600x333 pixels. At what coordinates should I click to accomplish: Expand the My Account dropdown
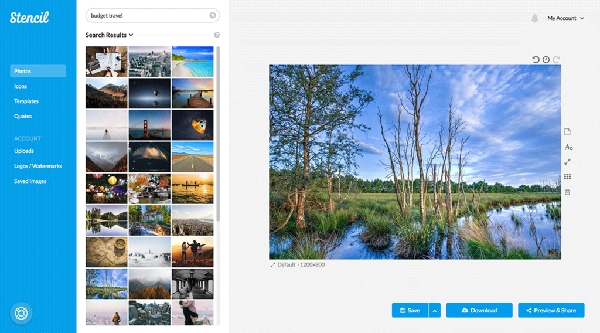point(565,18)
